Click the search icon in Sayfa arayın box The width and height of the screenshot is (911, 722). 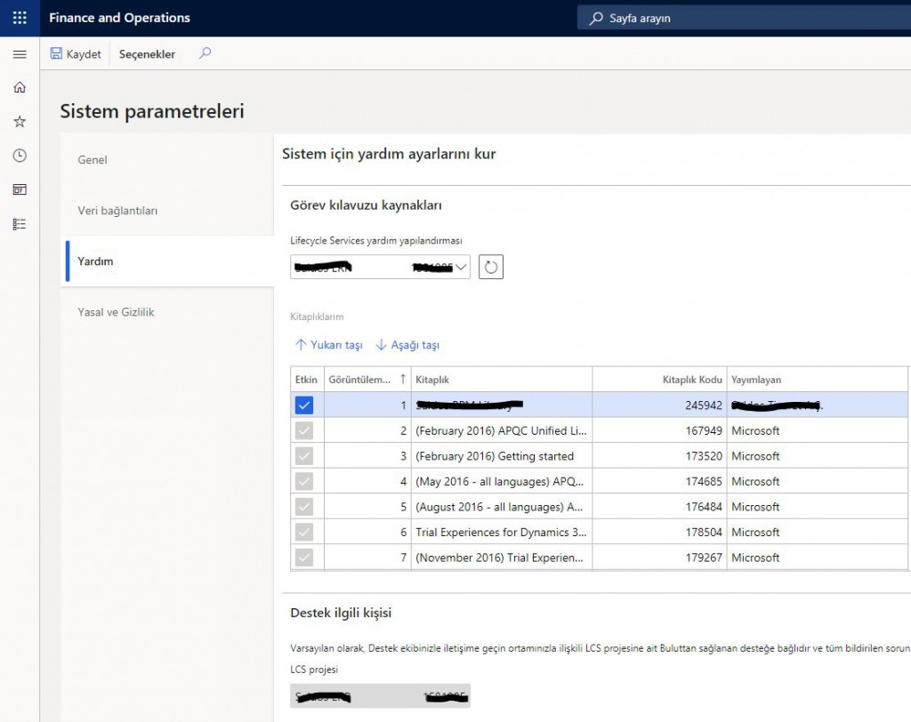click(x=596, y=18)
